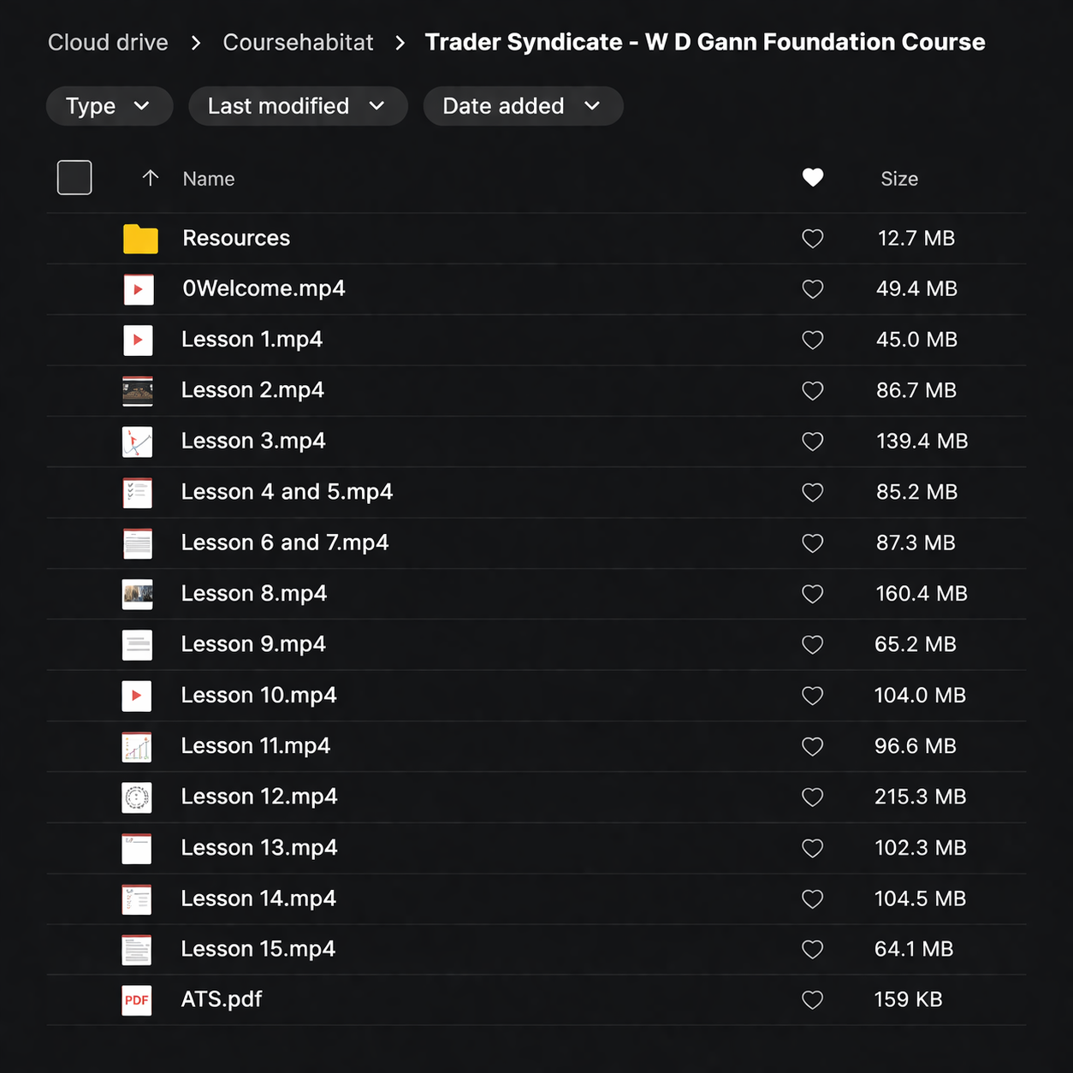Viewport: 1073px width, 1073px height.
Task: Navigate to Coursehabitat breadcrumb folder
Action: pyautogui.click(x=298, y=43)
